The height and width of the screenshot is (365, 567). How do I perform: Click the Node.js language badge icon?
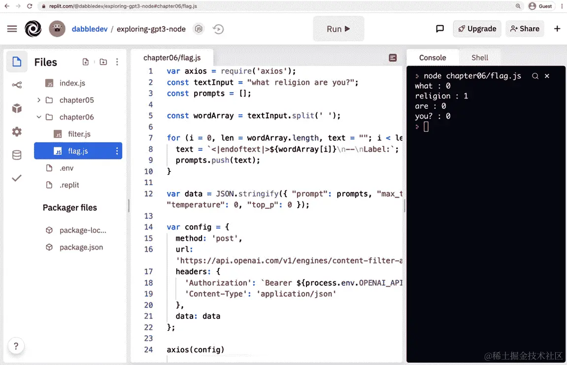click(199, 29)
